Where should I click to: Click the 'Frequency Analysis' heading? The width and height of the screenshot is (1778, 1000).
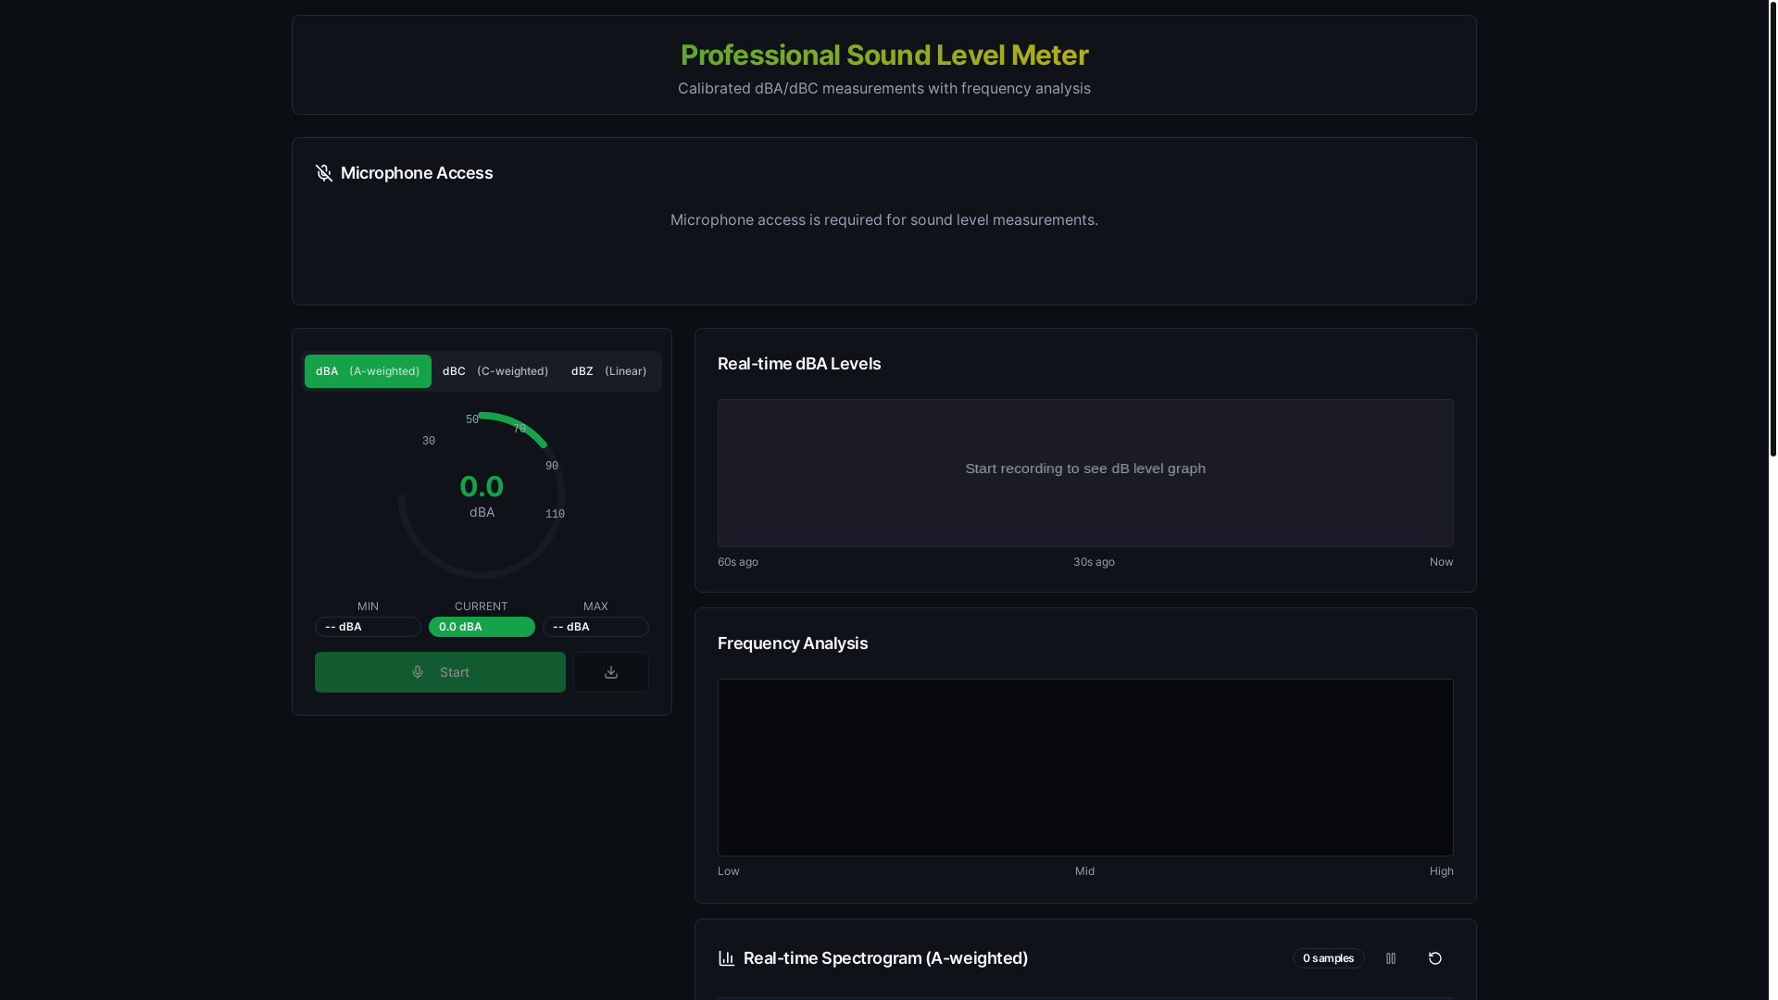coord(793,644)
